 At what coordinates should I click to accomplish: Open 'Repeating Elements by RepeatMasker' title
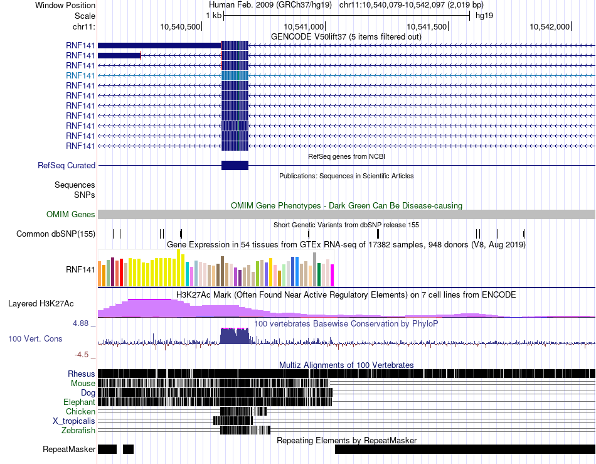(x=346, y=440)
